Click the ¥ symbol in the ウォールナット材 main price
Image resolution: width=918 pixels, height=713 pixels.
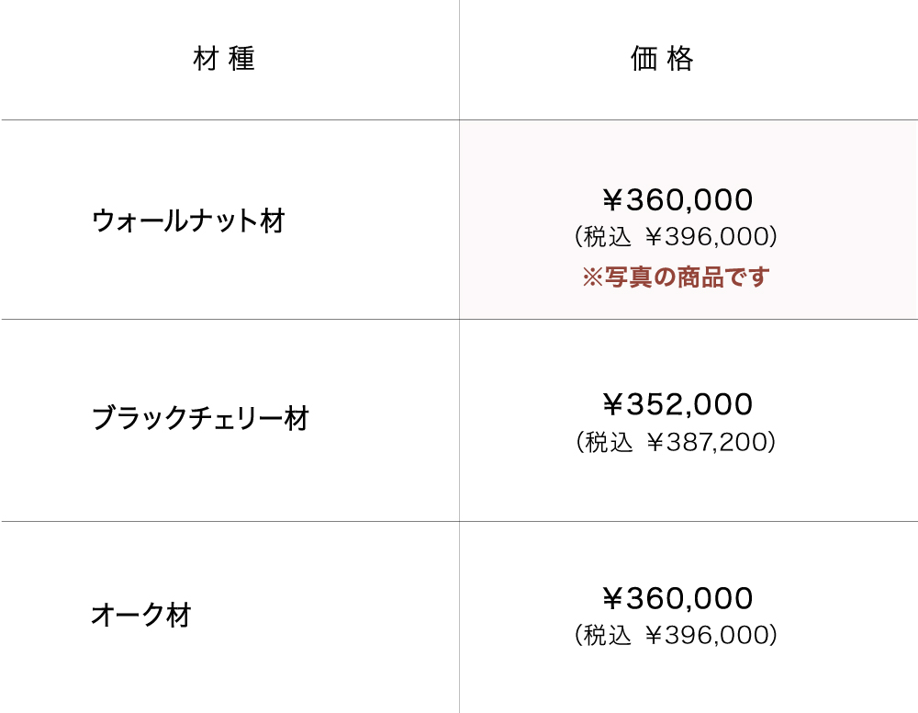coord(612,199)
